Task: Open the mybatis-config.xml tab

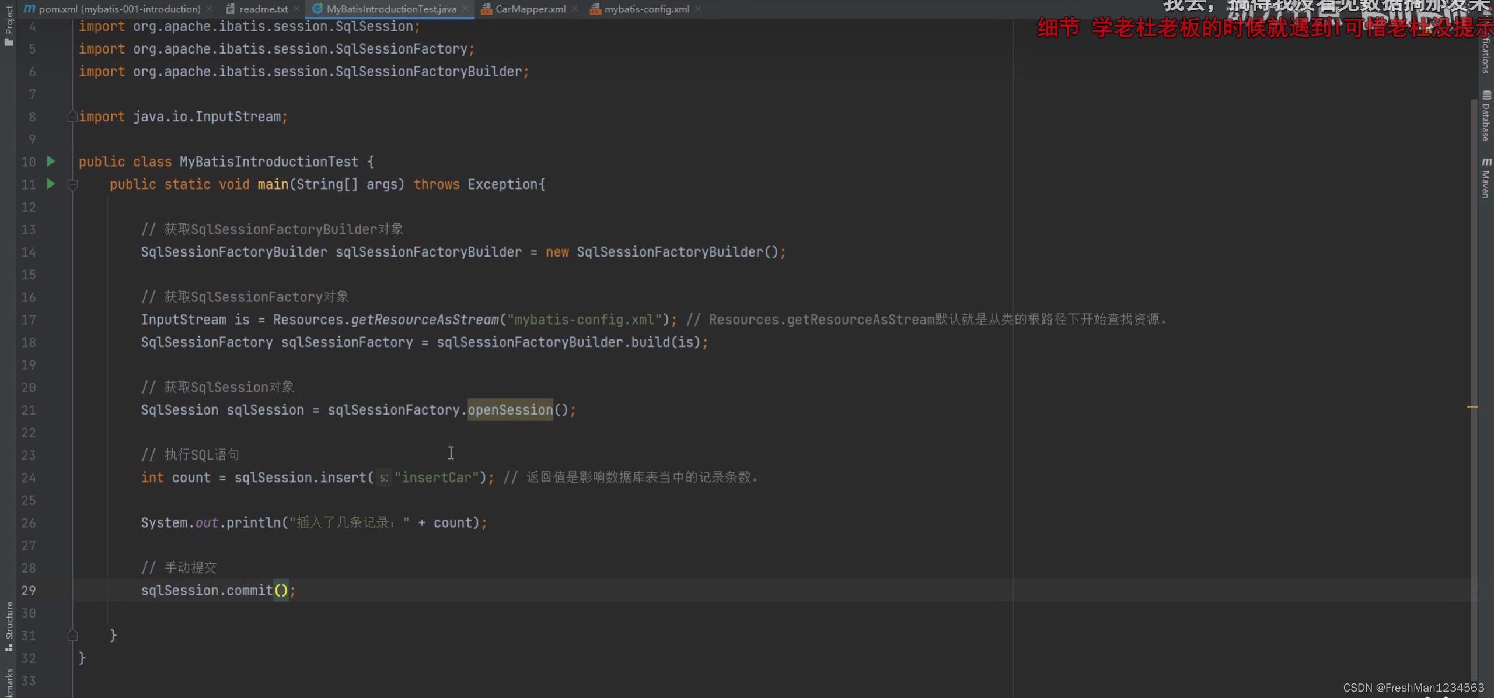Action: pos(646,9)
